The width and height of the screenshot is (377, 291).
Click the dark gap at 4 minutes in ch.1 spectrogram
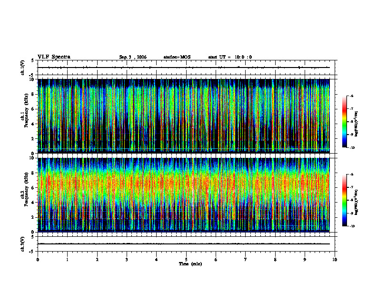[x=158, y=116]
